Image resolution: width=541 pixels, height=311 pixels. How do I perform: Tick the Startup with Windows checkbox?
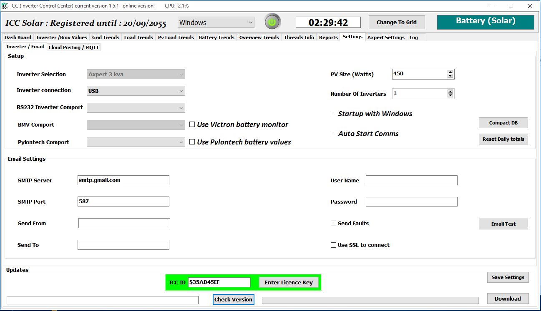[333, 113]
